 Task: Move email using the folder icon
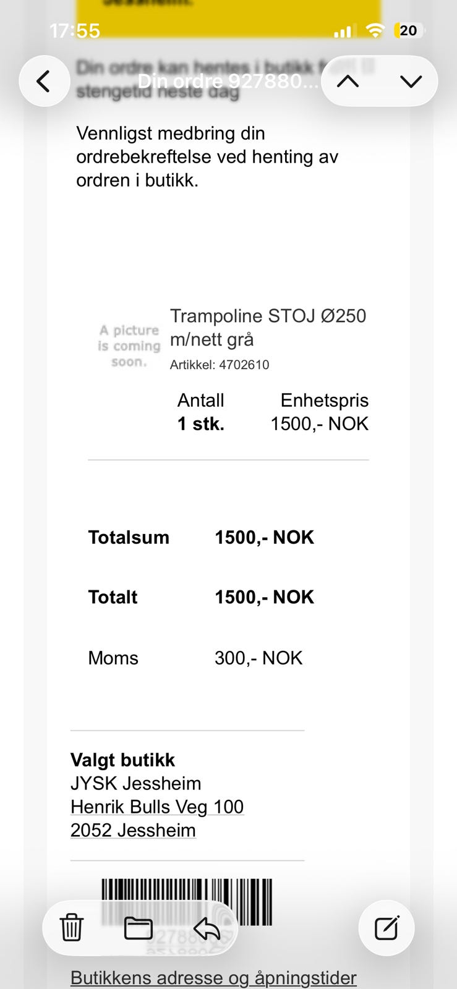[x=138, y=928]
